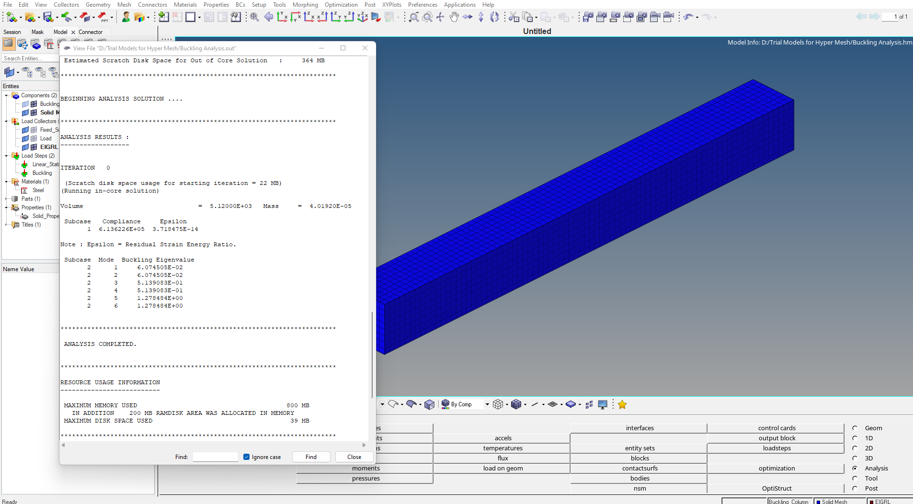Click the favorites star icon
The height and width of the screenshot is (504, 913).
click(622, 404)
